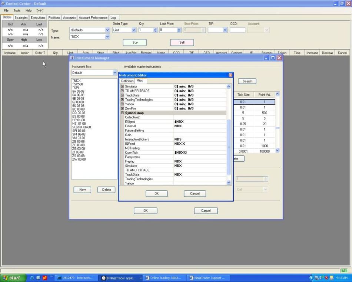Close the Instrument Editor dialog

click(x=230, y=75)
